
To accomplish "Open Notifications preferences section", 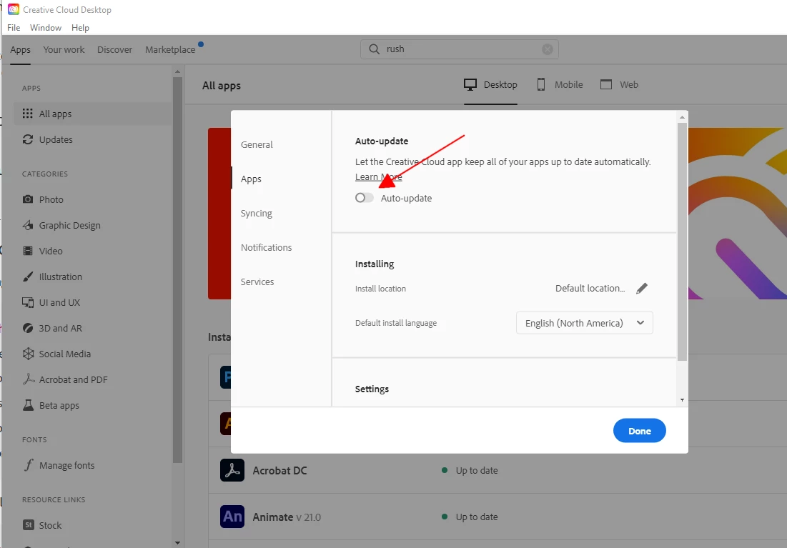I will click(266, 247).
